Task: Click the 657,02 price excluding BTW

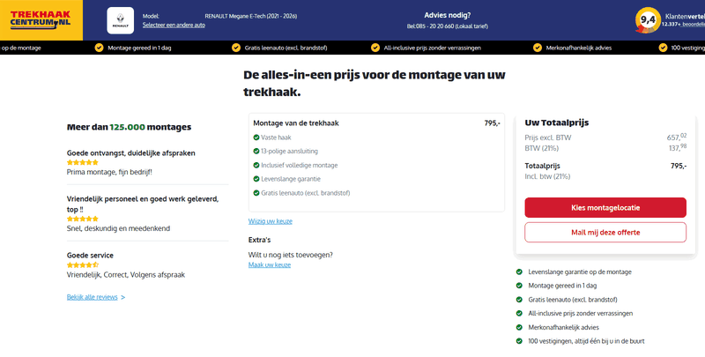Action: tap(677, 138)
